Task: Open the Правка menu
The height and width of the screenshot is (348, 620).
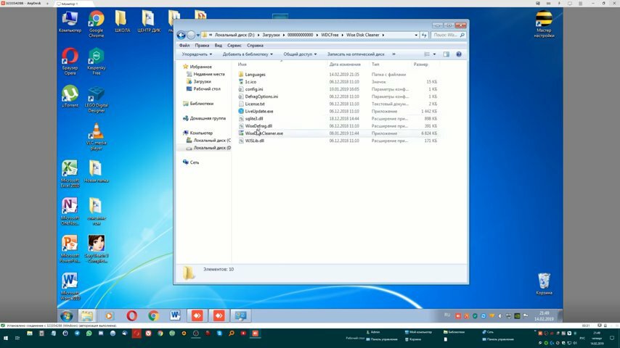Action: point(202,46)
